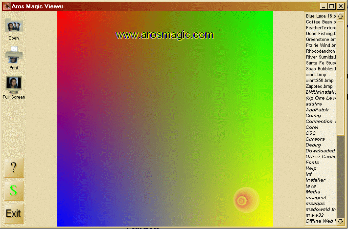Open the mww32 folder
Screen dimensions: 348x229
315,215
